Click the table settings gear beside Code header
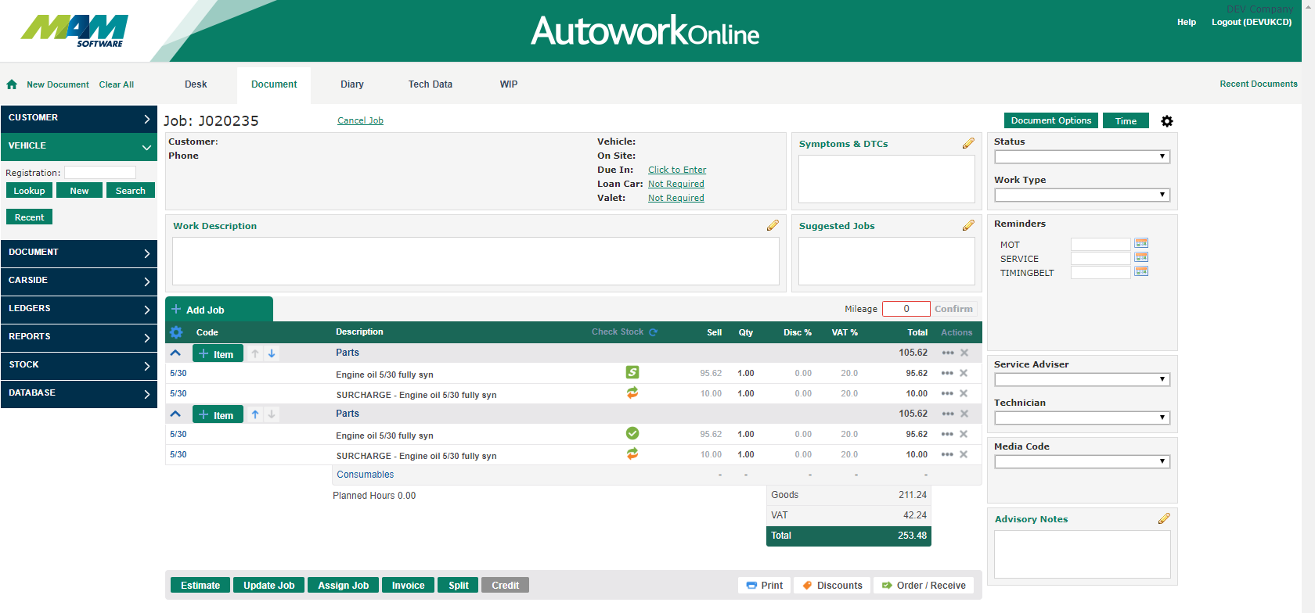This screenshot has height=613, width=1315. [x=176, y=332]
